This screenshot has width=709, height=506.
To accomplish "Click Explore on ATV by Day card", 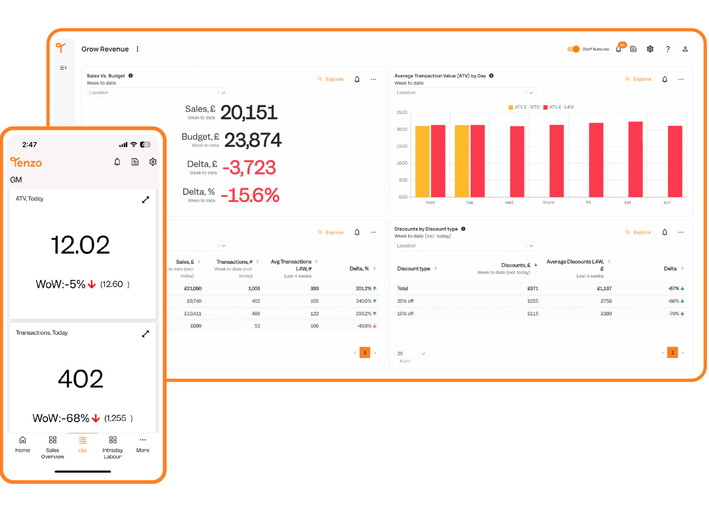I will click(x=639, y=79).
